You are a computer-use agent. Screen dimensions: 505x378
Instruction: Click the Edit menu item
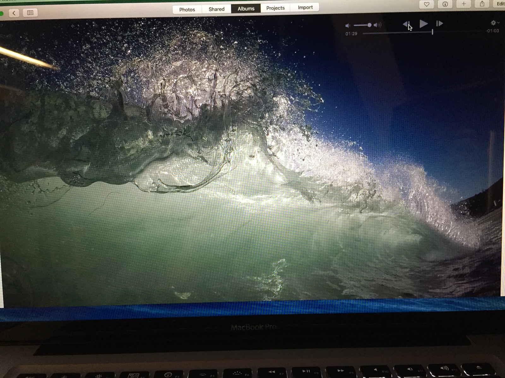click(x=500, y=4)
